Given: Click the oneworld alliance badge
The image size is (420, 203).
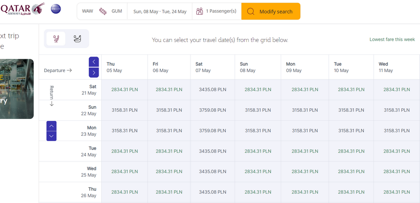Looking at the screenshot, I should 56,9.
